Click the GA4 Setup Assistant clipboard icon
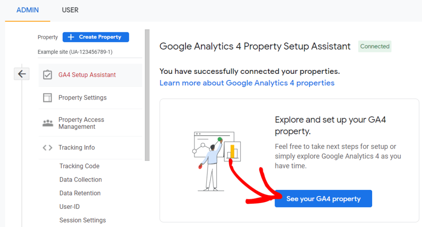 pos(47,75)
